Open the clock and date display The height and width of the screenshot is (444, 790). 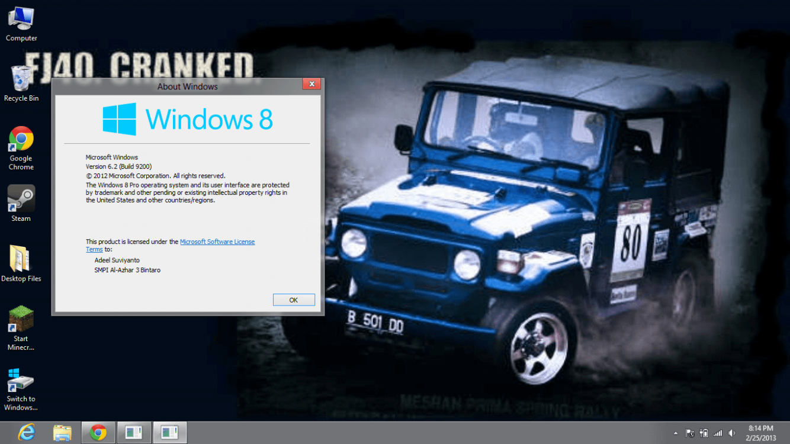[x=760, y=433]
